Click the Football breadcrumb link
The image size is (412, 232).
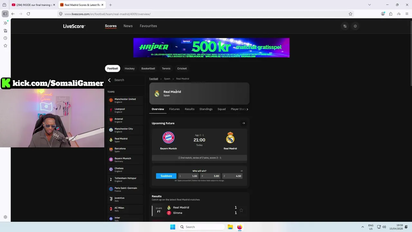click(x=154, y=79)
